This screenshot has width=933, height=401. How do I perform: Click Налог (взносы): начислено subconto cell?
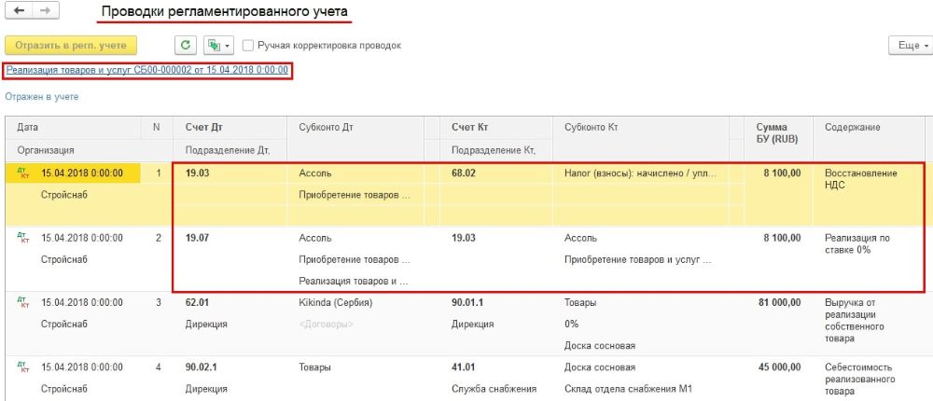[x=642, y=173]
